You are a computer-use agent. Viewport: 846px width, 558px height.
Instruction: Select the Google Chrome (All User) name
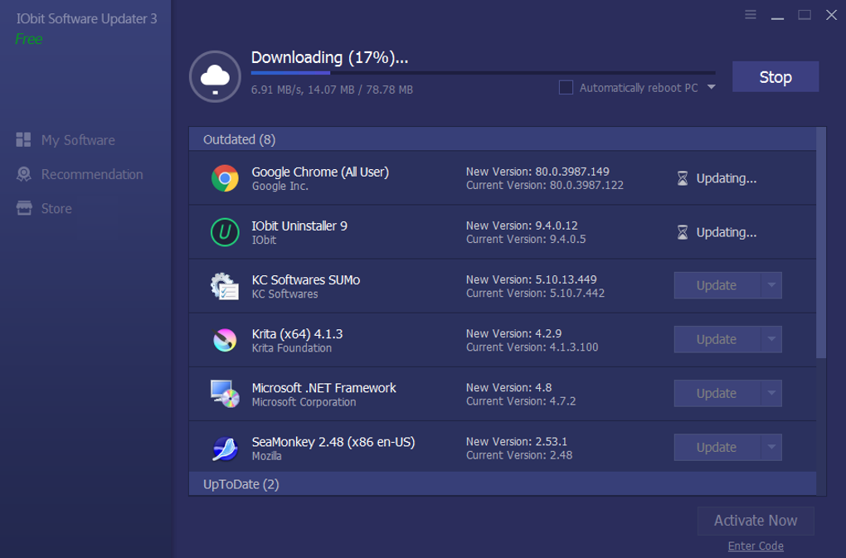tap(320, 172)
